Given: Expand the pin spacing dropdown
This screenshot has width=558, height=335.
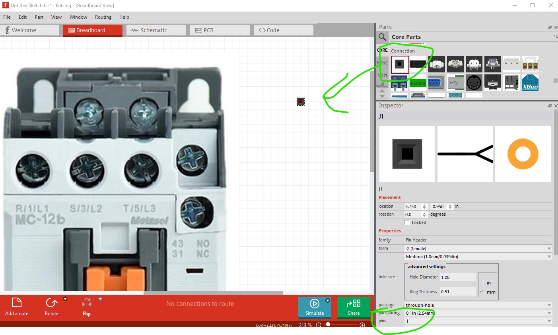Looking at the screenshot, I should point(478,313).
